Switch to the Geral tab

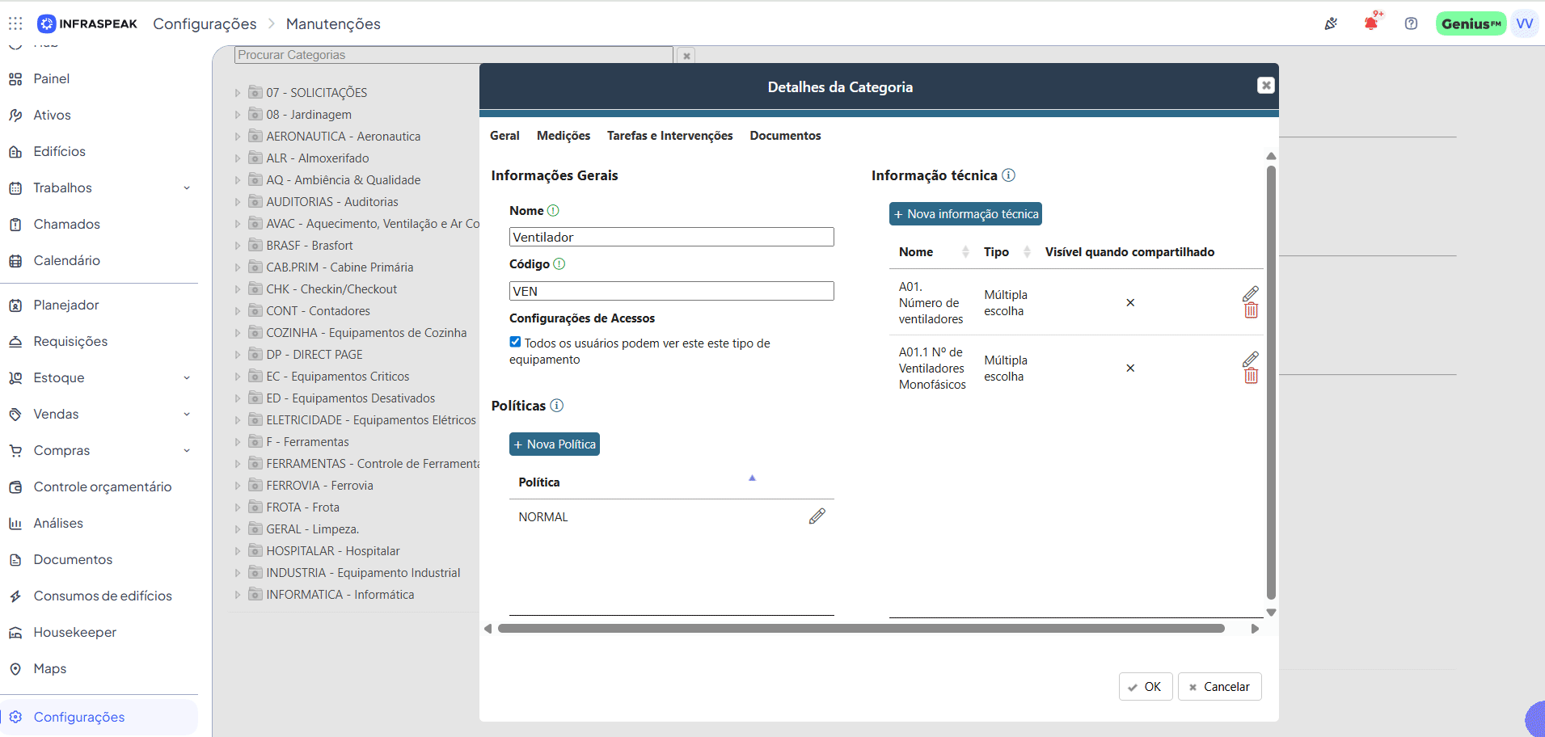(x=504, y=136)
